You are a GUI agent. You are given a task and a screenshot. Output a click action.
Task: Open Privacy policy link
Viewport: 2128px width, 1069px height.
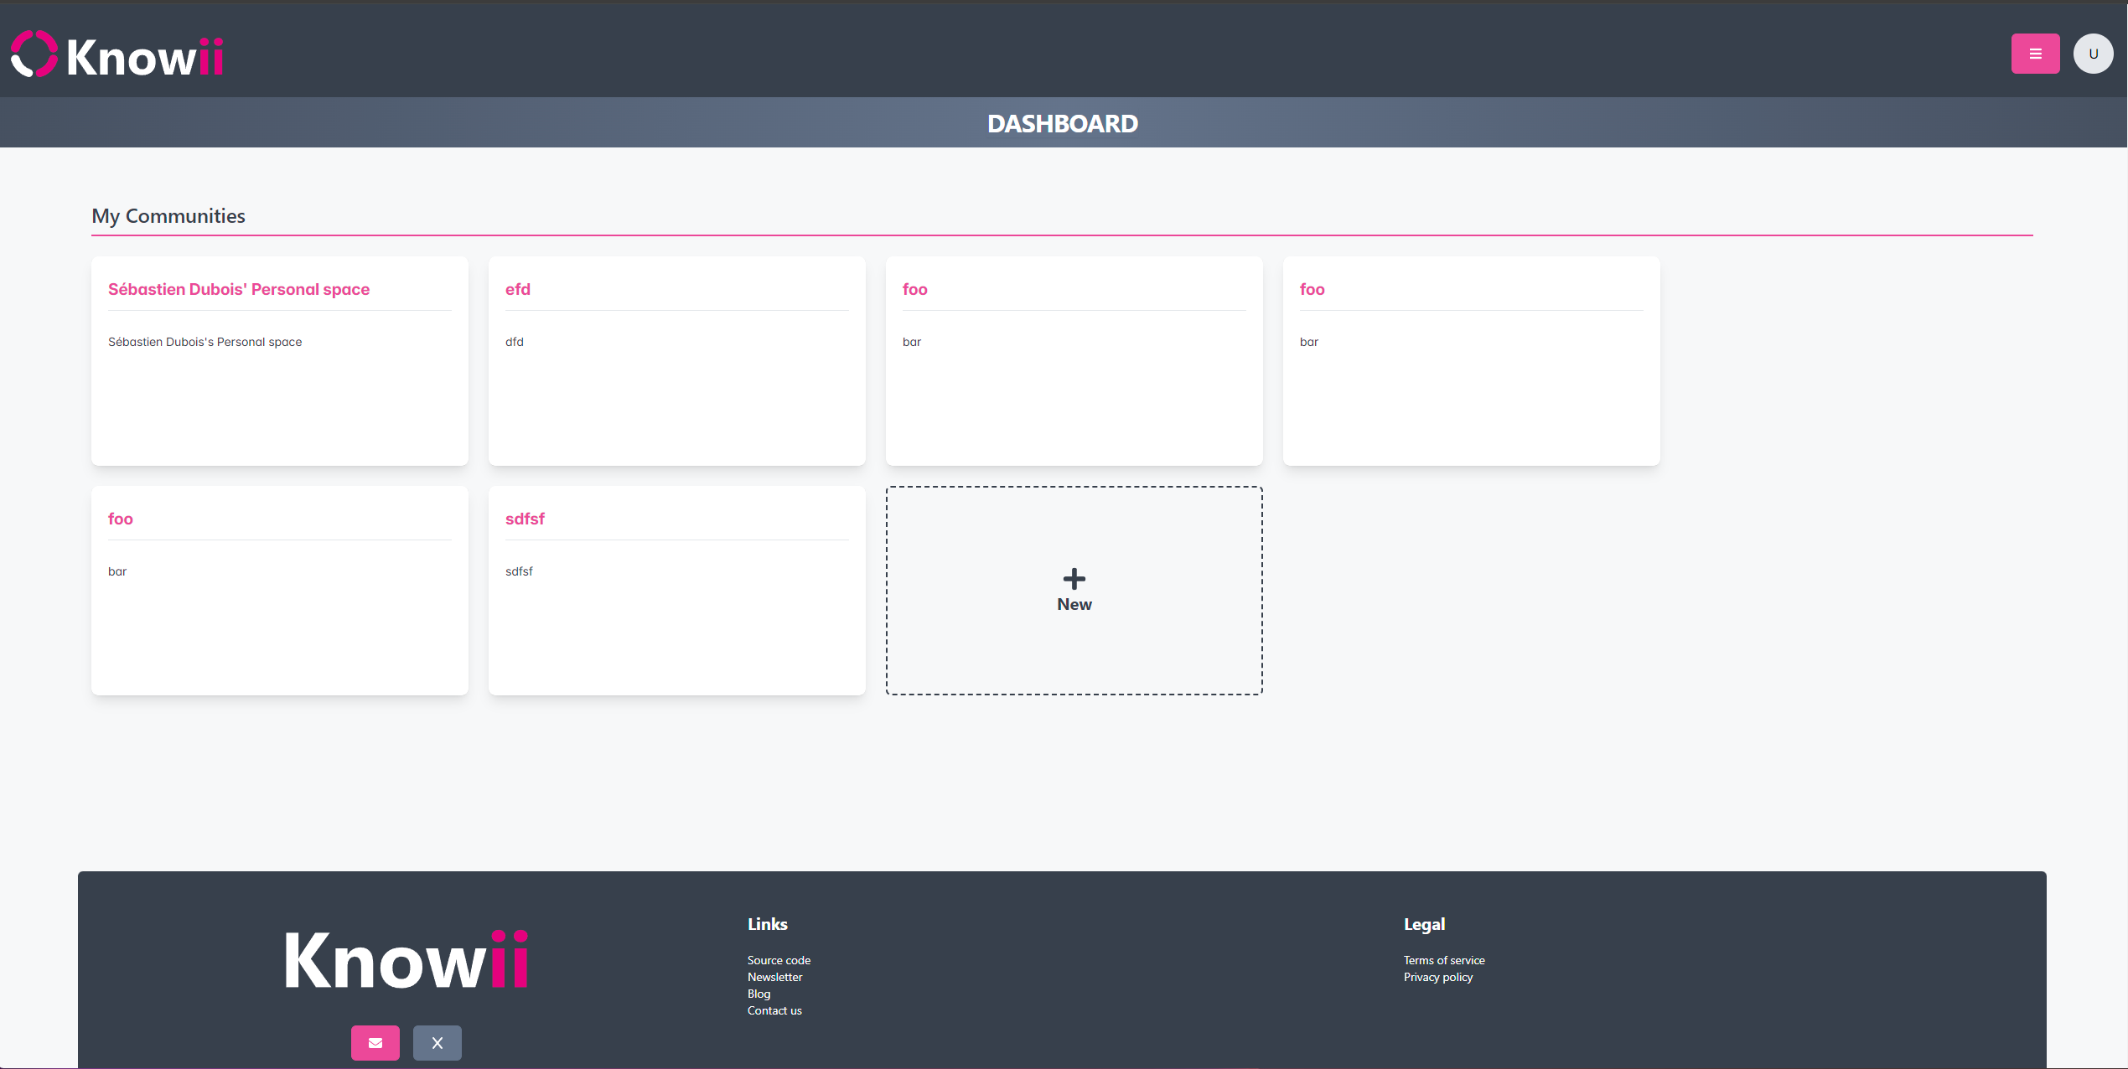click(x=1437, y=977)
